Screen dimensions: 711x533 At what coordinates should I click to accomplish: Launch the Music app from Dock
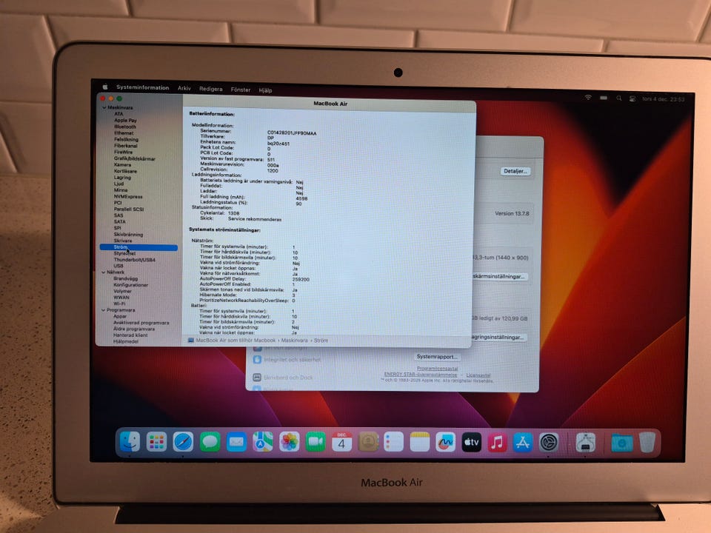click(x=497, y=442)
